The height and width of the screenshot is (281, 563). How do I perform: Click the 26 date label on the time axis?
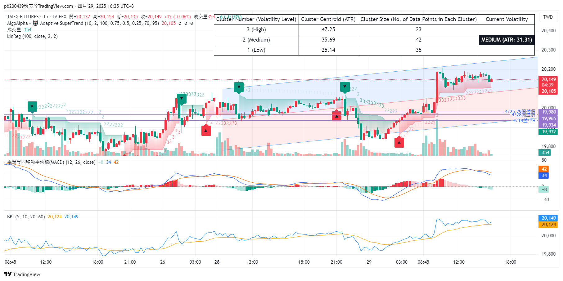pyautogui.click(x=163, y=262)
